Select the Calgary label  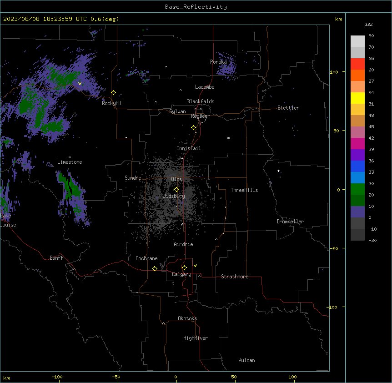181,274
